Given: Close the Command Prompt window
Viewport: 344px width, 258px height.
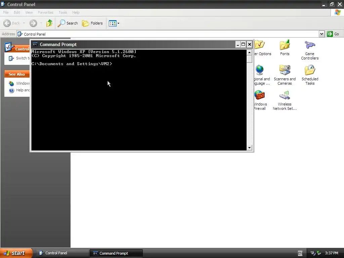Looking at the screenshot, I should [250, 45].
